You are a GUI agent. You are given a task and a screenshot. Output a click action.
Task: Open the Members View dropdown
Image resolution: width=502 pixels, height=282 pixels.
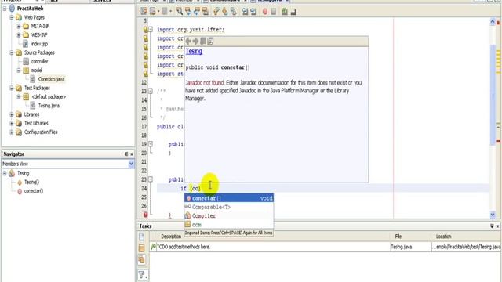coord(131,164)
